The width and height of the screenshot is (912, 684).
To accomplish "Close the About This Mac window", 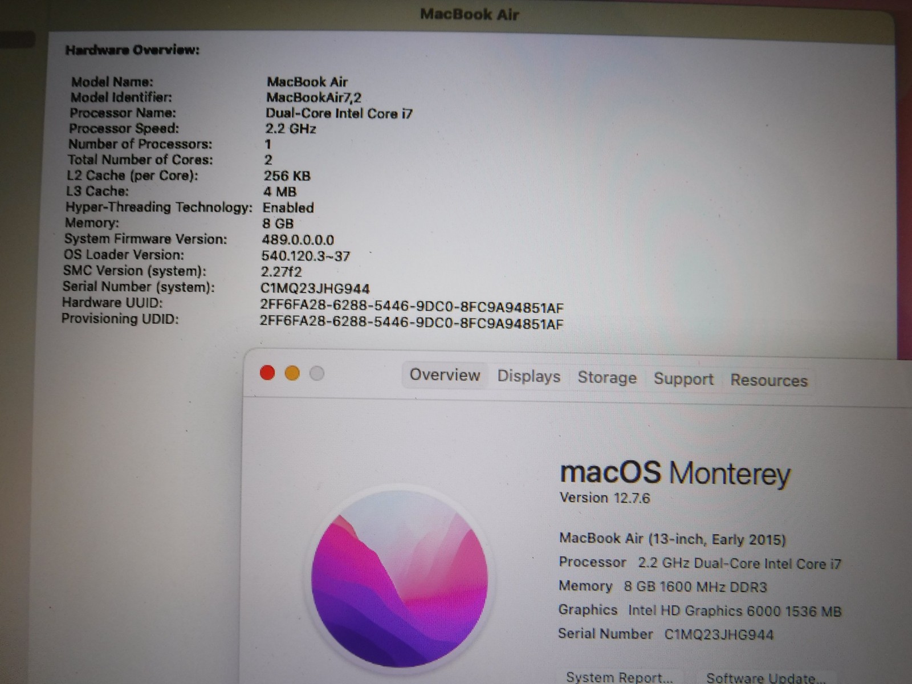I will point(267,373).
